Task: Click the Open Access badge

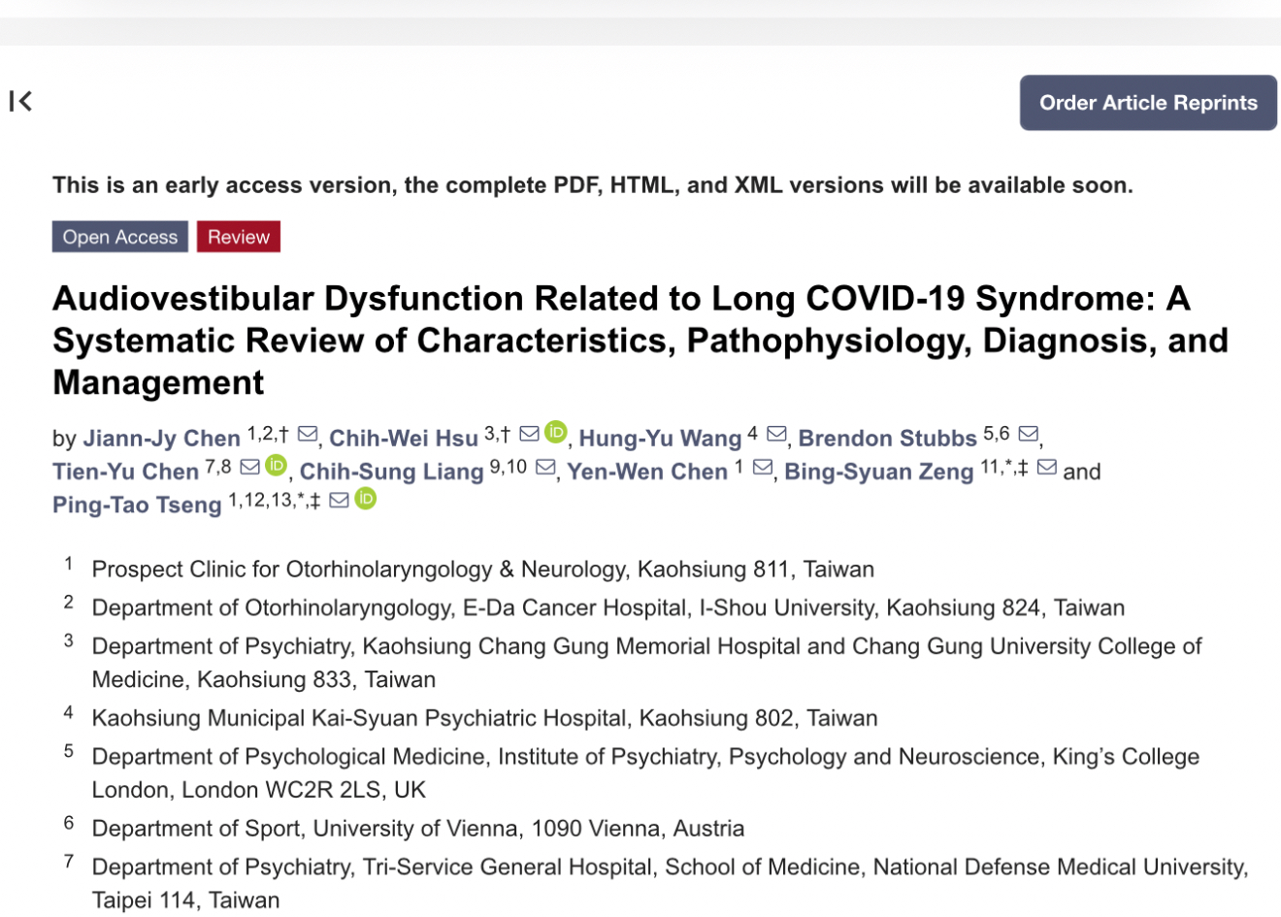Action: 120,237
